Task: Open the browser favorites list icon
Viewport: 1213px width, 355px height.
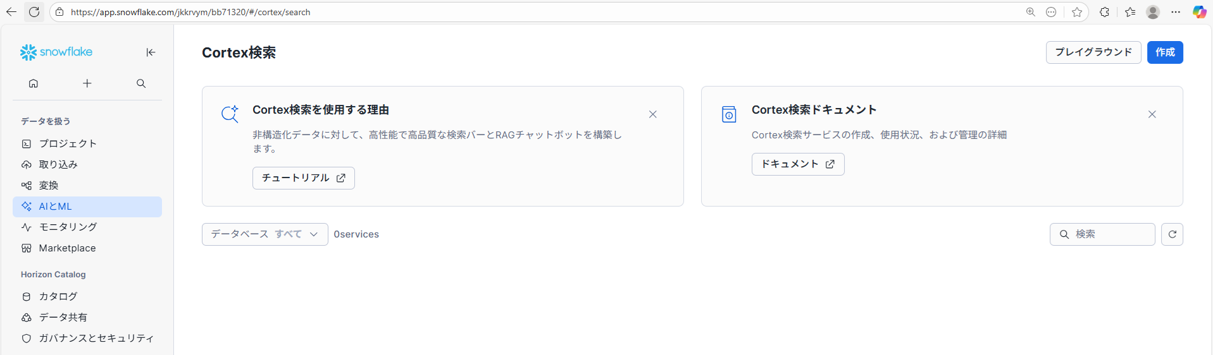Action: 1130,12
